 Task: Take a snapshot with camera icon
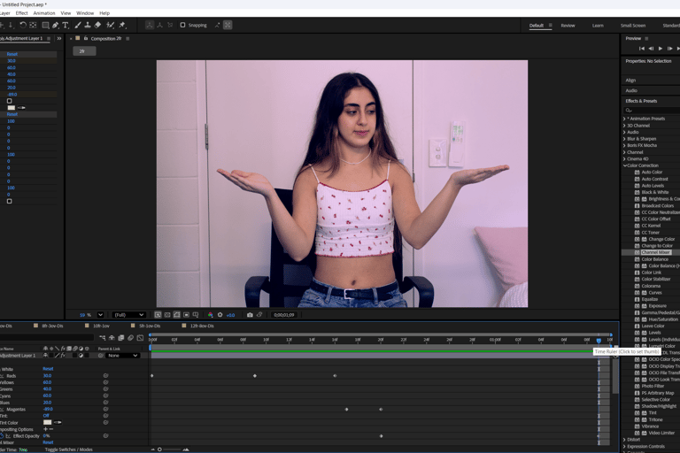click(250, 315)
